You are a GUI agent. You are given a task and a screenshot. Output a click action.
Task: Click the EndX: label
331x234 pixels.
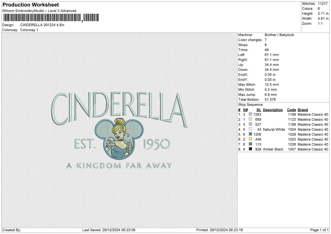coord(243,75)
